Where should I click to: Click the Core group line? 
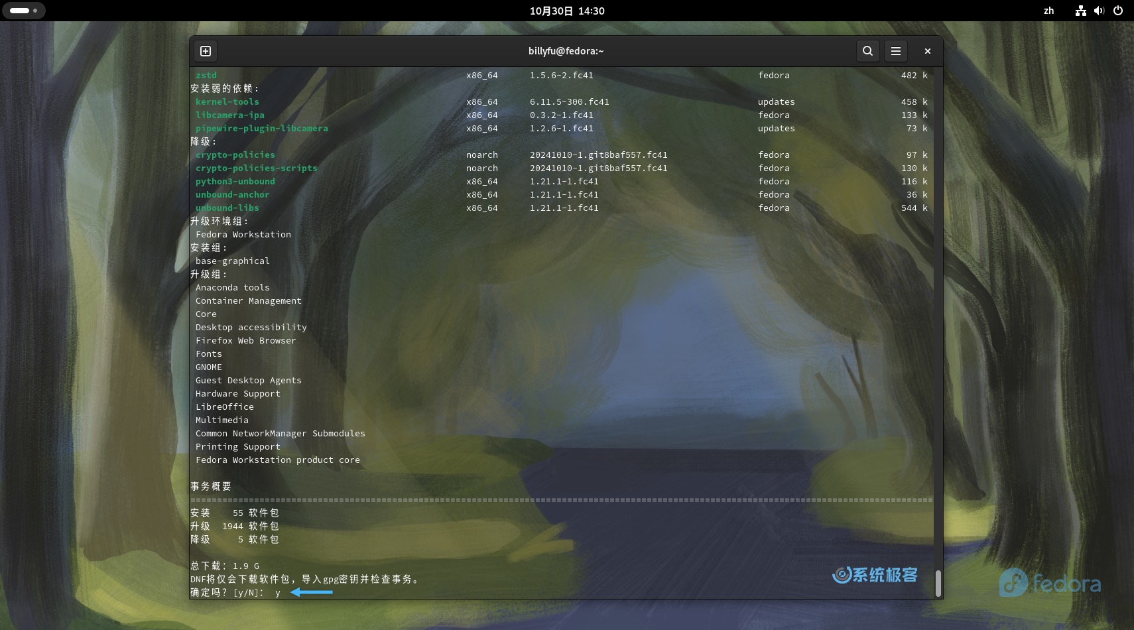pyautogui.click(x=206, y=314)
